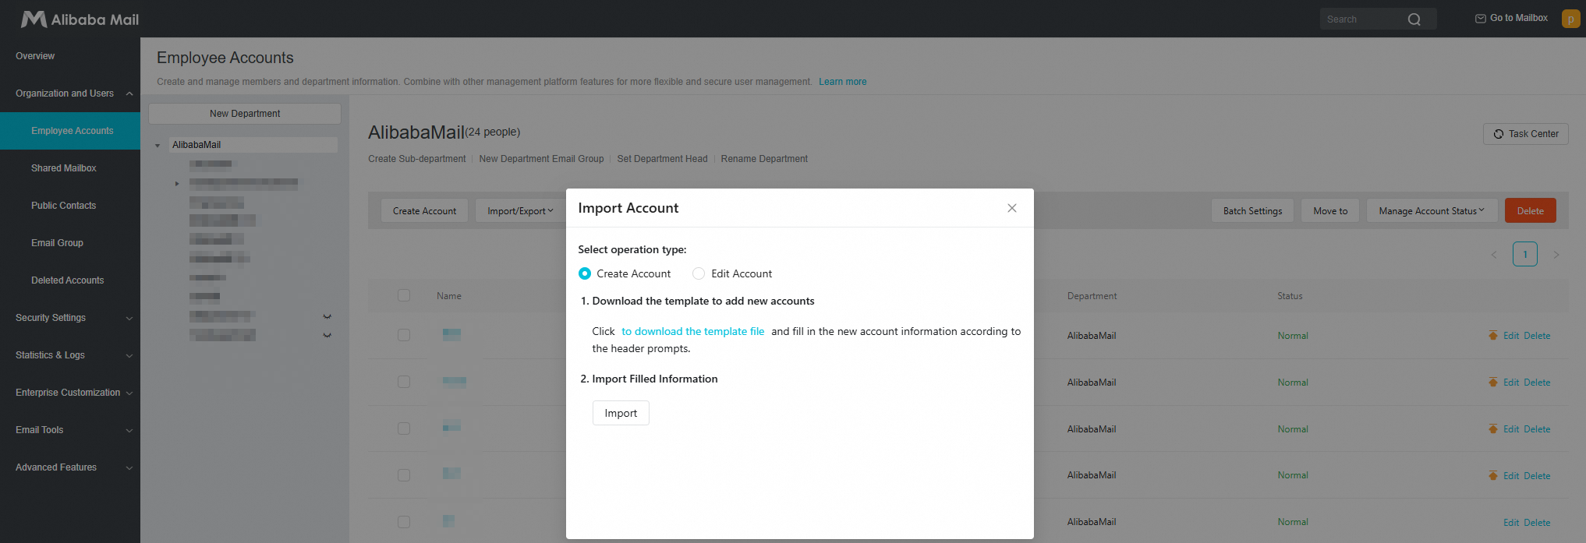Viewport: 1586px width, 543px height.
Task: Expand the second blurred department node
Action: [177, 184]
